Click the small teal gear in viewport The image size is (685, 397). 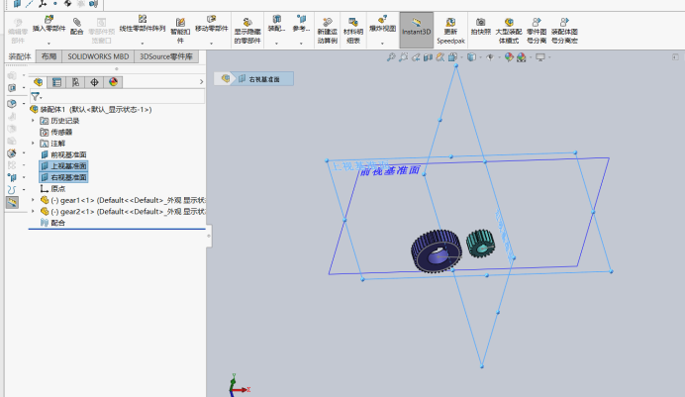point(480,244)
